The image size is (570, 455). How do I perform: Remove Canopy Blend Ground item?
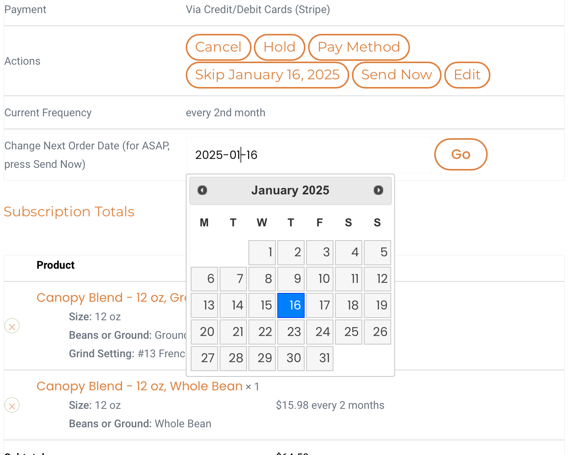click(x=12, y=326)
